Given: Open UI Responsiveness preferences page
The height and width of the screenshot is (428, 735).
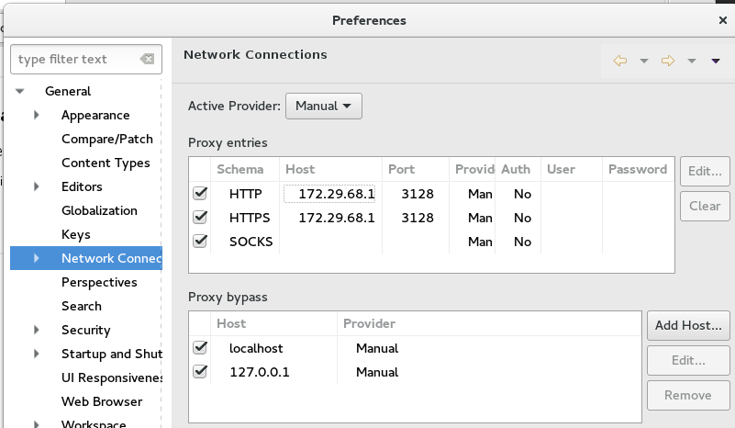Looking at the screenshot, I should click(112, 377).
